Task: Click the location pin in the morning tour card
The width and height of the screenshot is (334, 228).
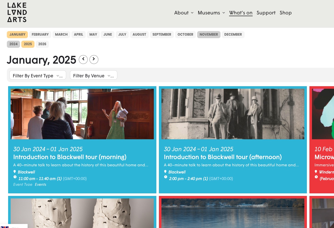Action: coord(15,172)
